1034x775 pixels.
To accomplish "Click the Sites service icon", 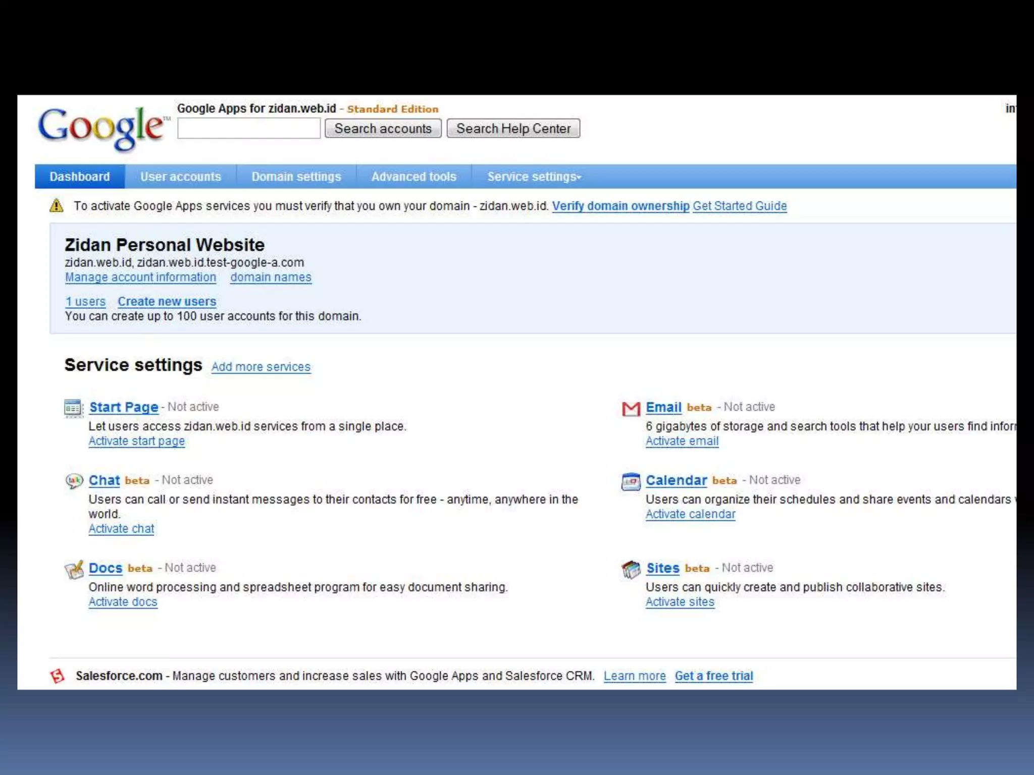I will click(x=631, y=570).
